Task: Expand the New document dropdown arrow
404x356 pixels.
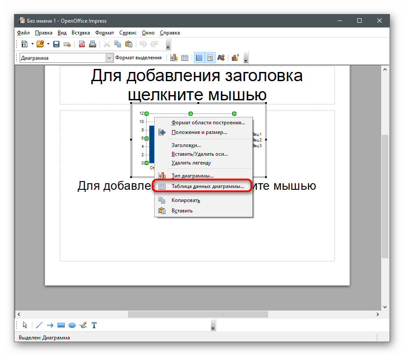Action: (32, 44)
